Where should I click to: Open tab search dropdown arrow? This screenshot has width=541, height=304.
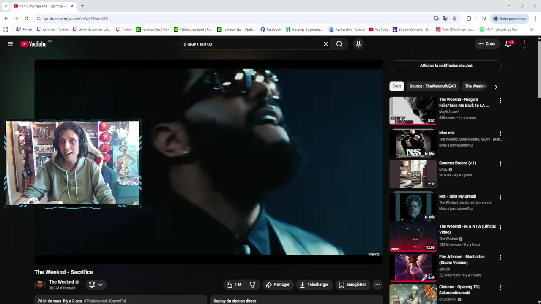[x=5, y=6]
